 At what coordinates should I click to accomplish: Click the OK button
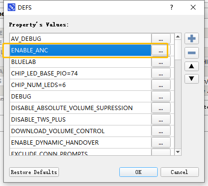[139, 172]
